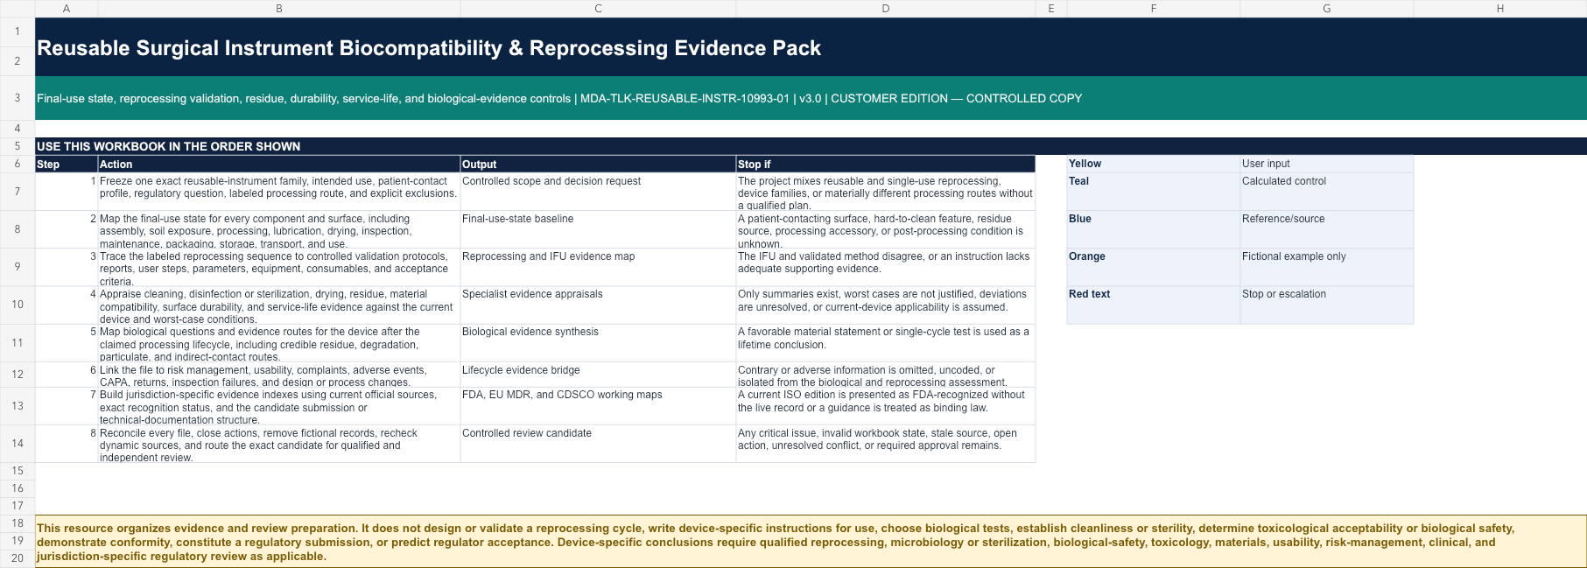Click stop-if cell 'A patient-contacting surface, hard-to-clean feature'
Viewport: 1587px width, 568px height.
point(886,229)
